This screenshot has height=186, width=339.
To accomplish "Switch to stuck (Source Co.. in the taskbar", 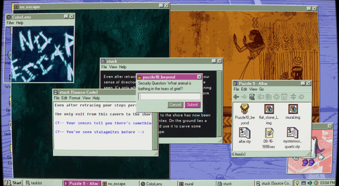I will (x=274, y=183).
